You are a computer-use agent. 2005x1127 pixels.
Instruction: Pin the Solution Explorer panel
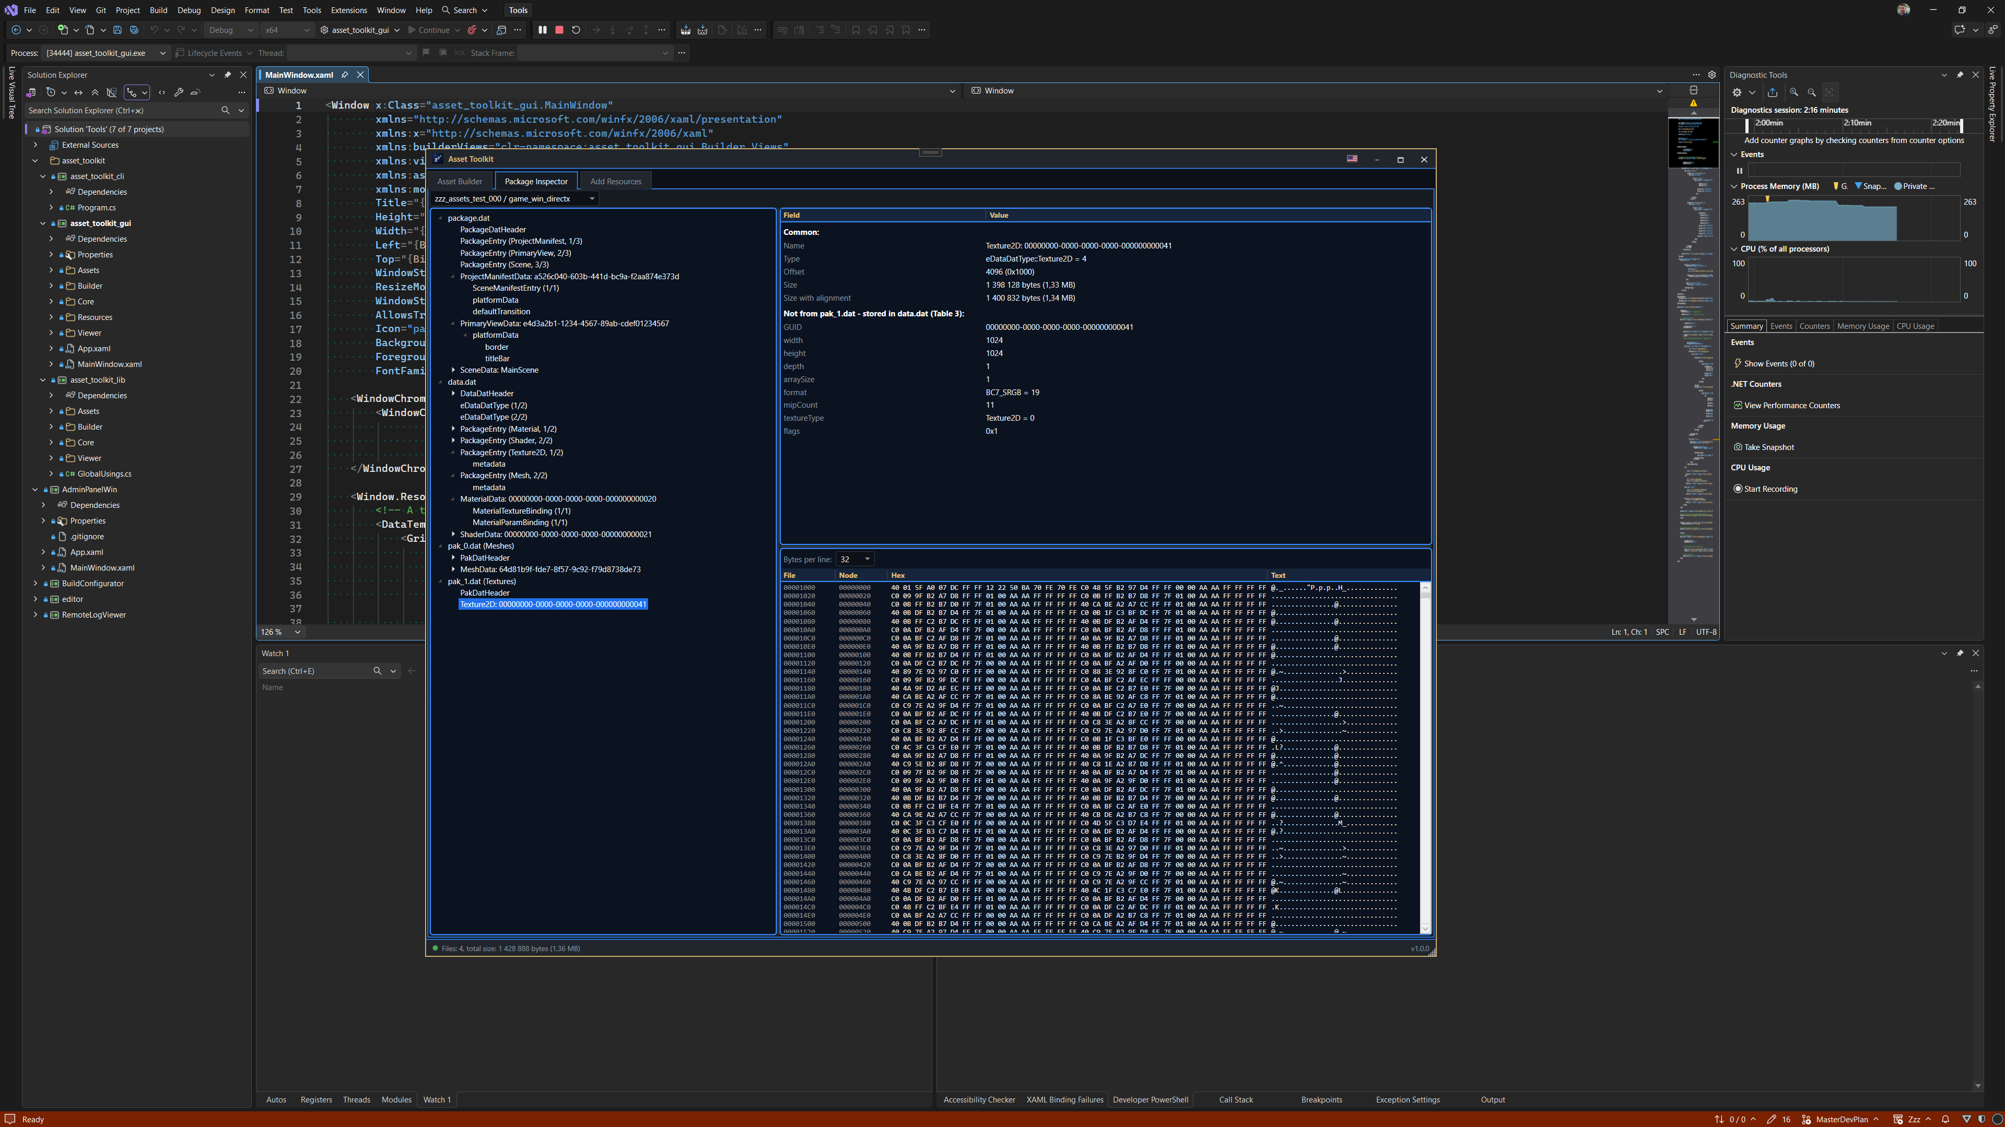(227, 75)
